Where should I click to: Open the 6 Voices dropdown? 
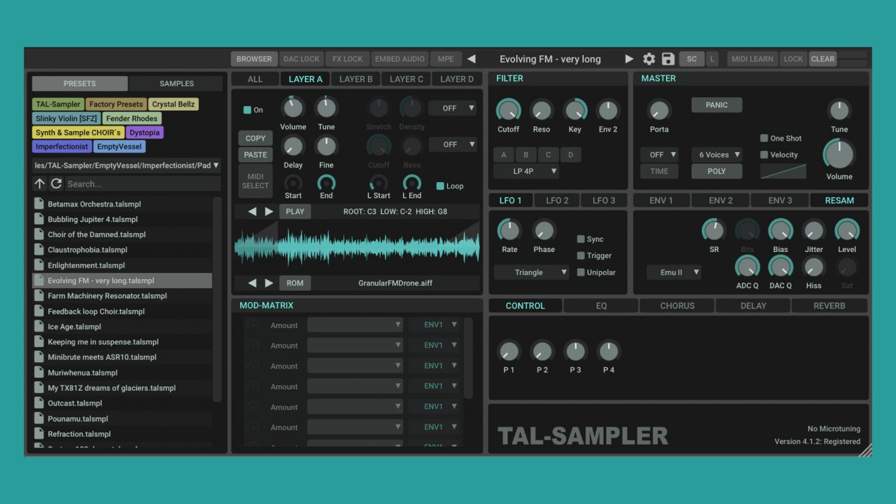[717, 155]
